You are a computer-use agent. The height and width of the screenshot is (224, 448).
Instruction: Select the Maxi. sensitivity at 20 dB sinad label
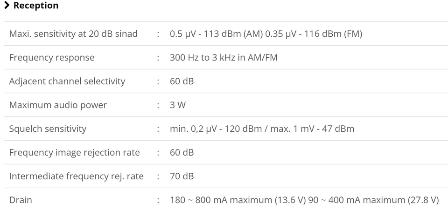click(73, 34)
